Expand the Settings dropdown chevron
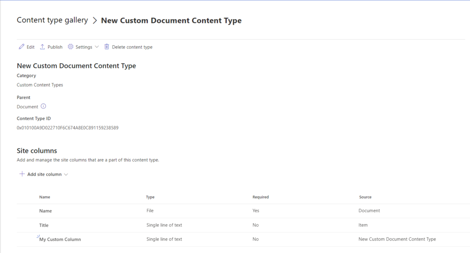The height and width of the screenshot is (253, 470). [x=97, y=47]
